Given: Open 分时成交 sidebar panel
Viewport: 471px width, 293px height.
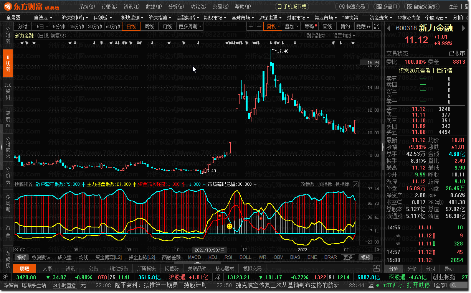Looking at the screenshot, I should tap(8, 147).
